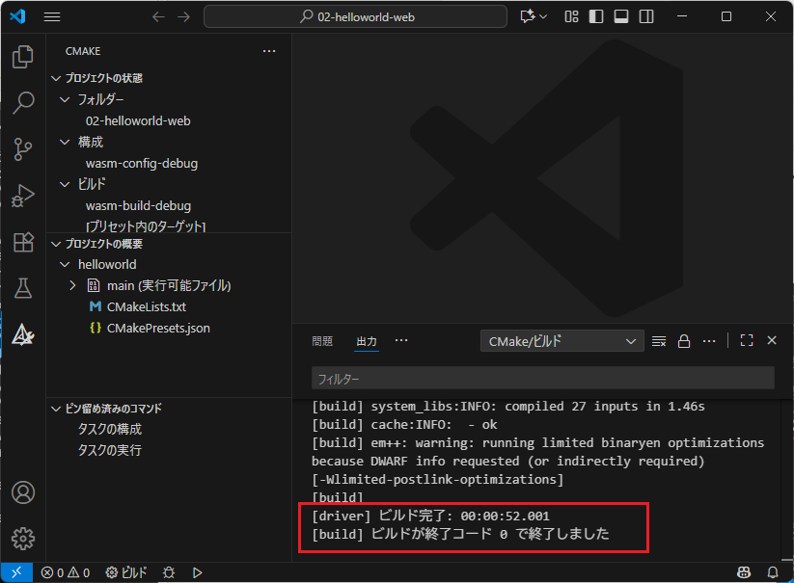The image size is (794, 583).
Task: Click the output line 'cache:INFO: - ok'
Action: (404, 425)
